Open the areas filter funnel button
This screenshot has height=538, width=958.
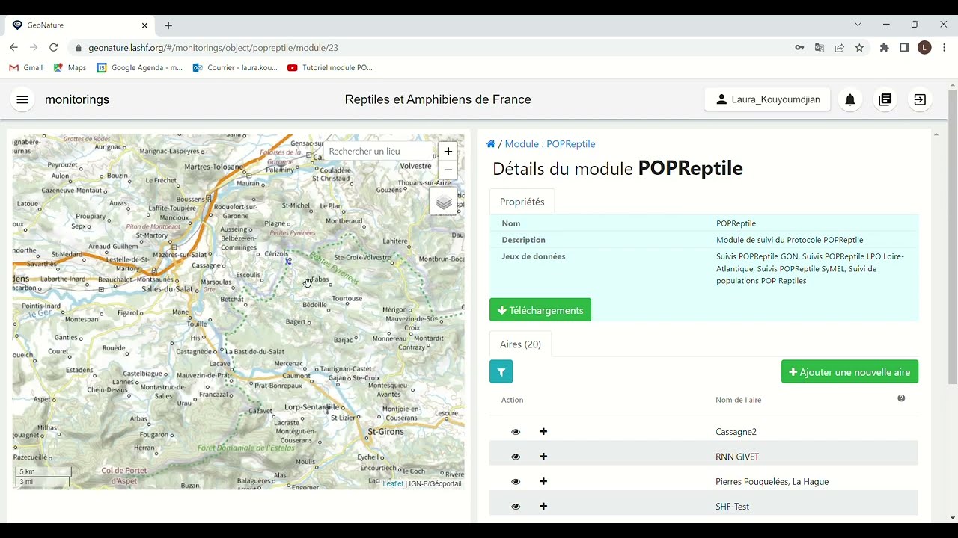(501, 371)
